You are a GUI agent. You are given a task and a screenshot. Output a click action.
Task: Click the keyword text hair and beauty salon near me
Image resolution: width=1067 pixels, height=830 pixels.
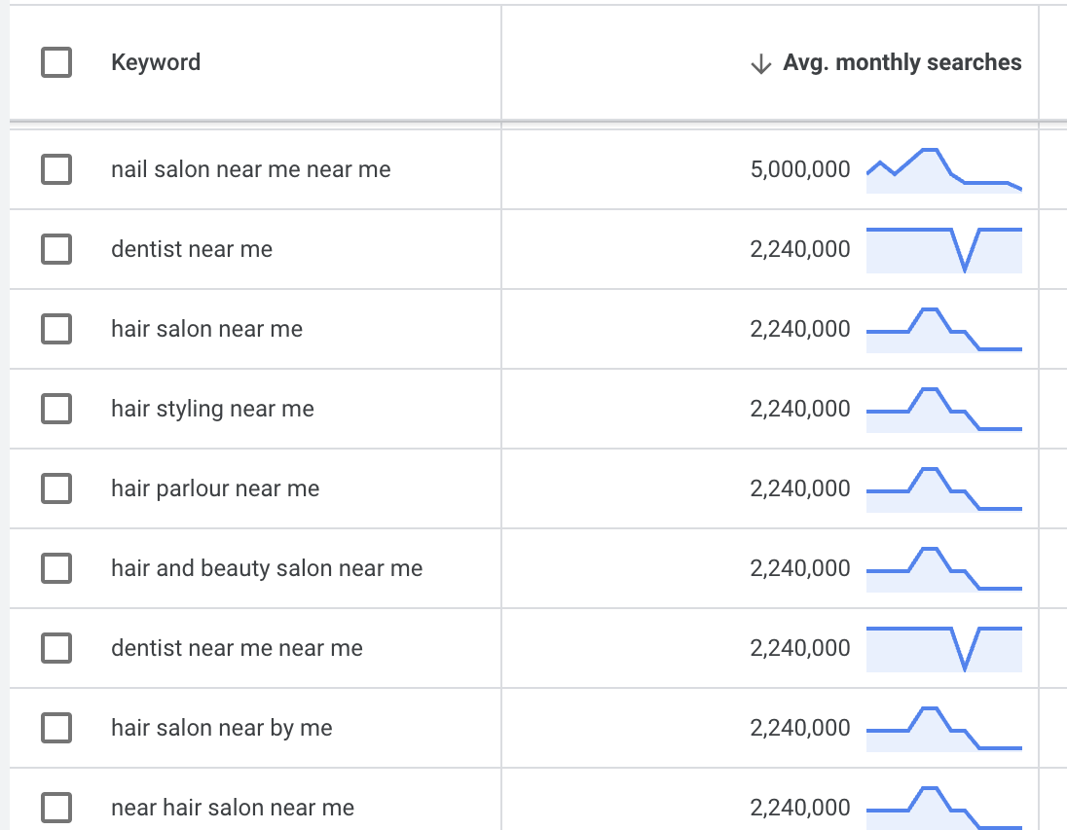coord(267,569)
